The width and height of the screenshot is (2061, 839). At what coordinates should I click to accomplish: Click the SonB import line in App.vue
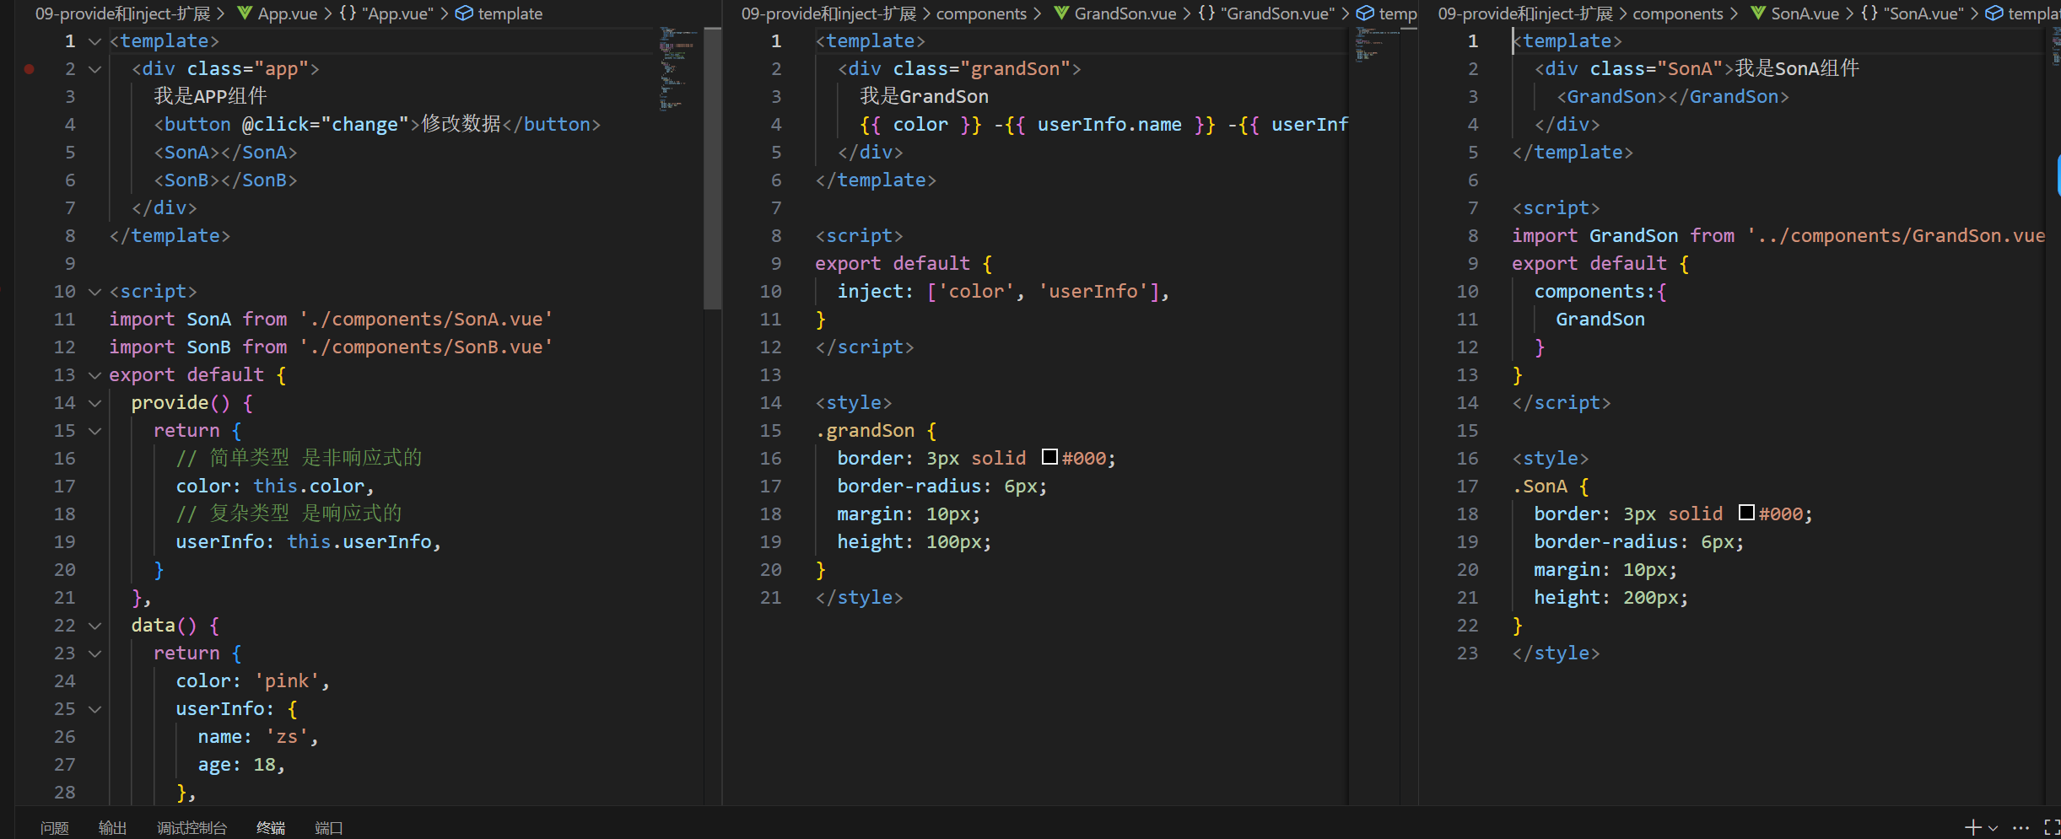pos(331,347)
